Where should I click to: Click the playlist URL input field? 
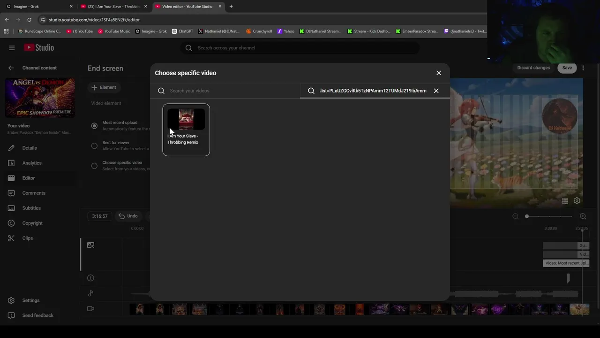[373, 91]
